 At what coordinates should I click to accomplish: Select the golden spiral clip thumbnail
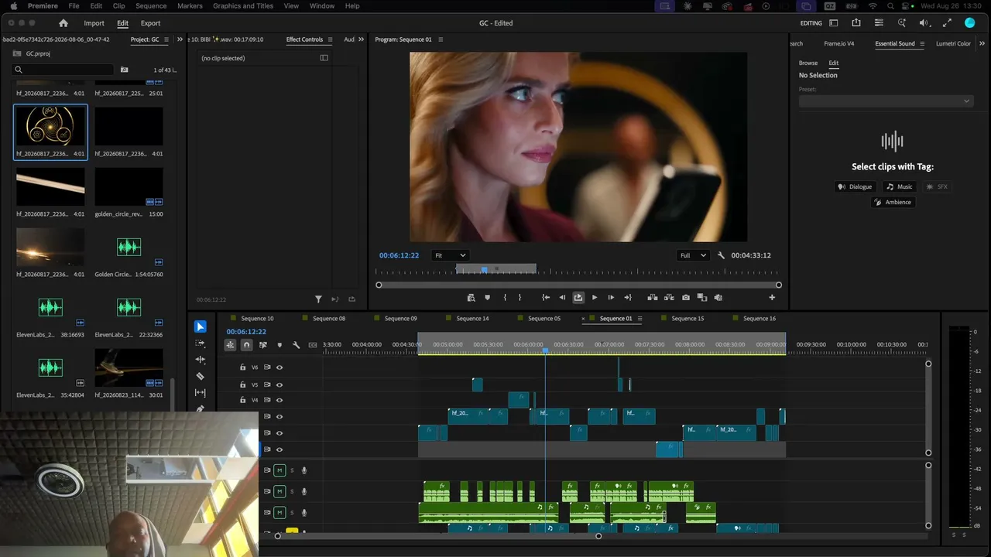coord(50,125)
